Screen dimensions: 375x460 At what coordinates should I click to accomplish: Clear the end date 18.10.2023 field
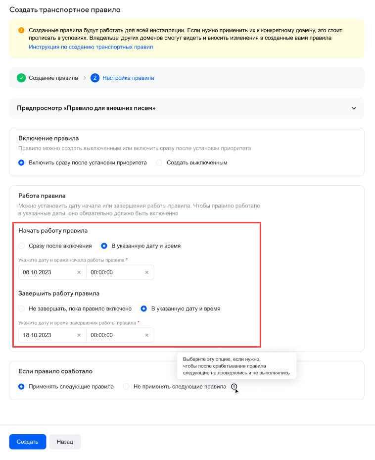[79, 335]
